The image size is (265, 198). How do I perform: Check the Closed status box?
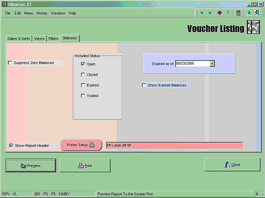83,75
